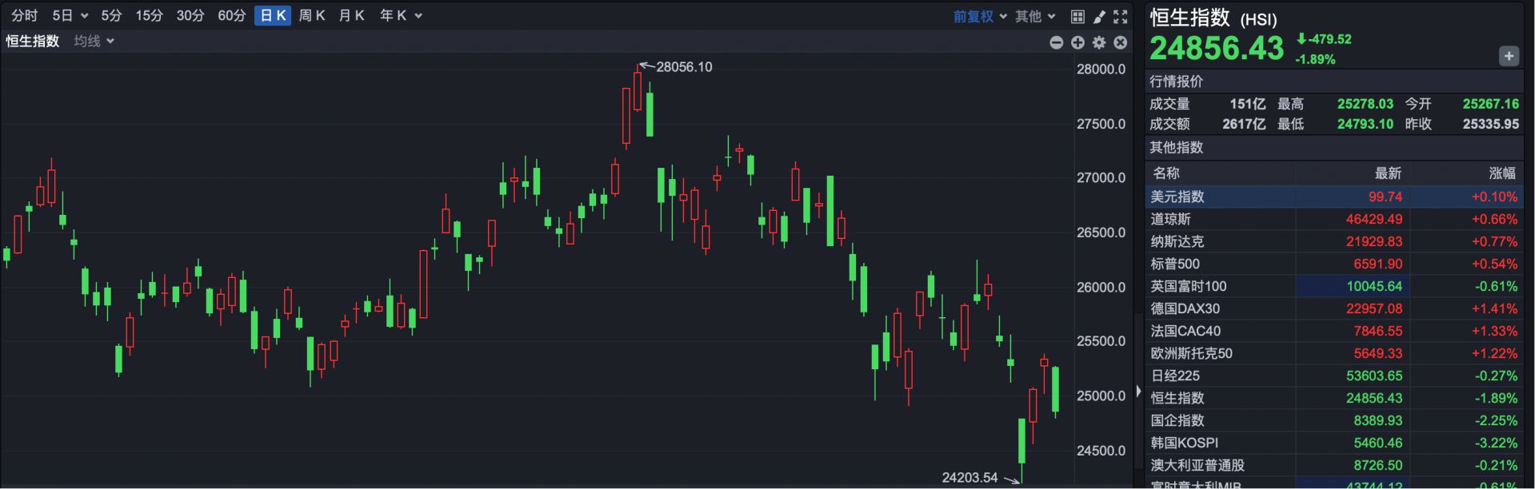1535x489 pixels.
Task: Switch to 分时 intraday view
Action: (x=24, y=15)
